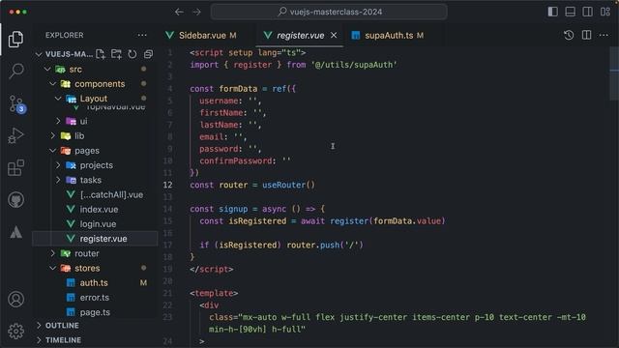
Task: Toggle the secondary sidebar layout button
Action: click(x=587, y=12)
